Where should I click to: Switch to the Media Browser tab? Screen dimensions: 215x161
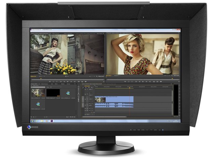tap(45, 84)
